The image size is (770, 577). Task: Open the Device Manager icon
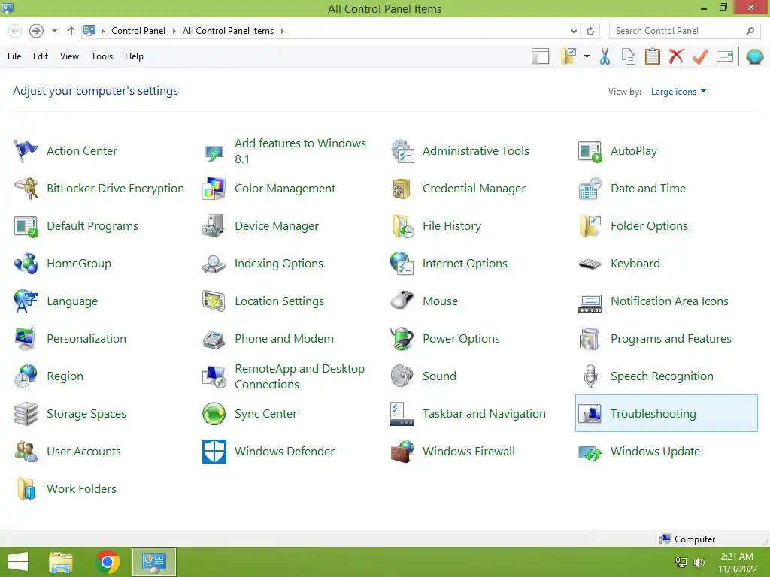tap(214, 225)
